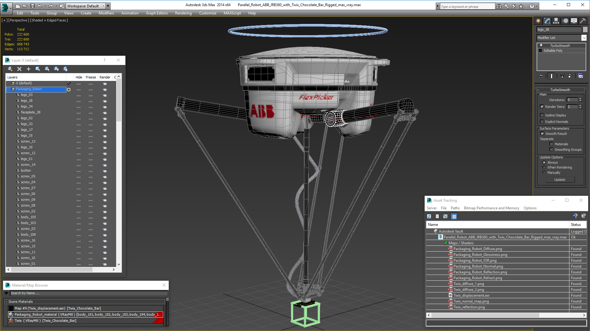Refresh Asset Tracking list icon

point(429,216)
